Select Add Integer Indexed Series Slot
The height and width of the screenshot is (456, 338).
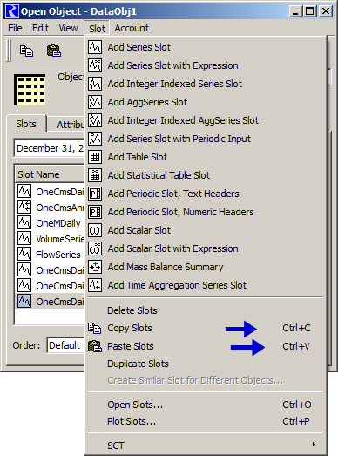pyautogui.click(x=206, y=84)
